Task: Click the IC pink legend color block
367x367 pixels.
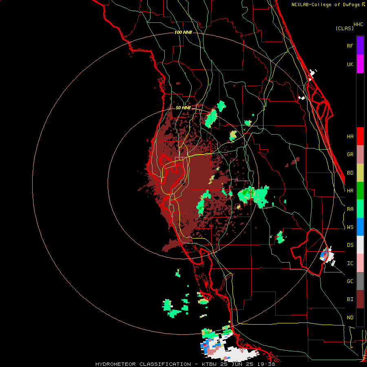Action: [x=360, y=263]
